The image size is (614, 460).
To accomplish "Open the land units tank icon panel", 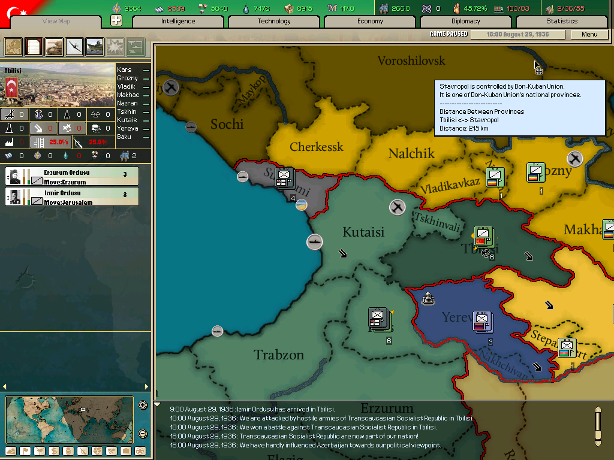I will click(54, 46).
